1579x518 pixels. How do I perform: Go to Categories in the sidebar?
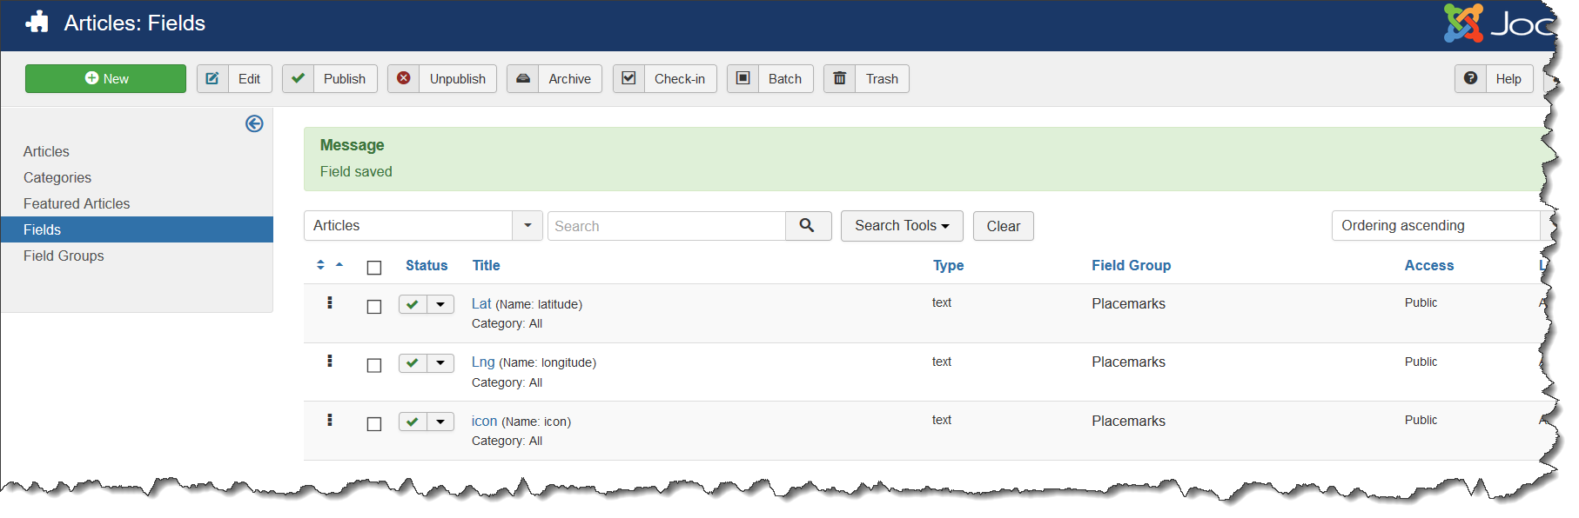pyautogui.click(x=57, y=177)
